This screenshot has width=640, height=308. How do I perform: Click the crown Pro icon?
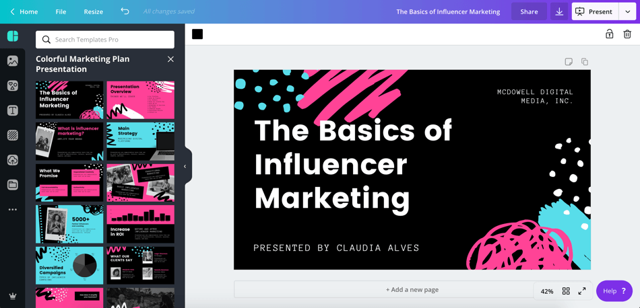[13, 296]
